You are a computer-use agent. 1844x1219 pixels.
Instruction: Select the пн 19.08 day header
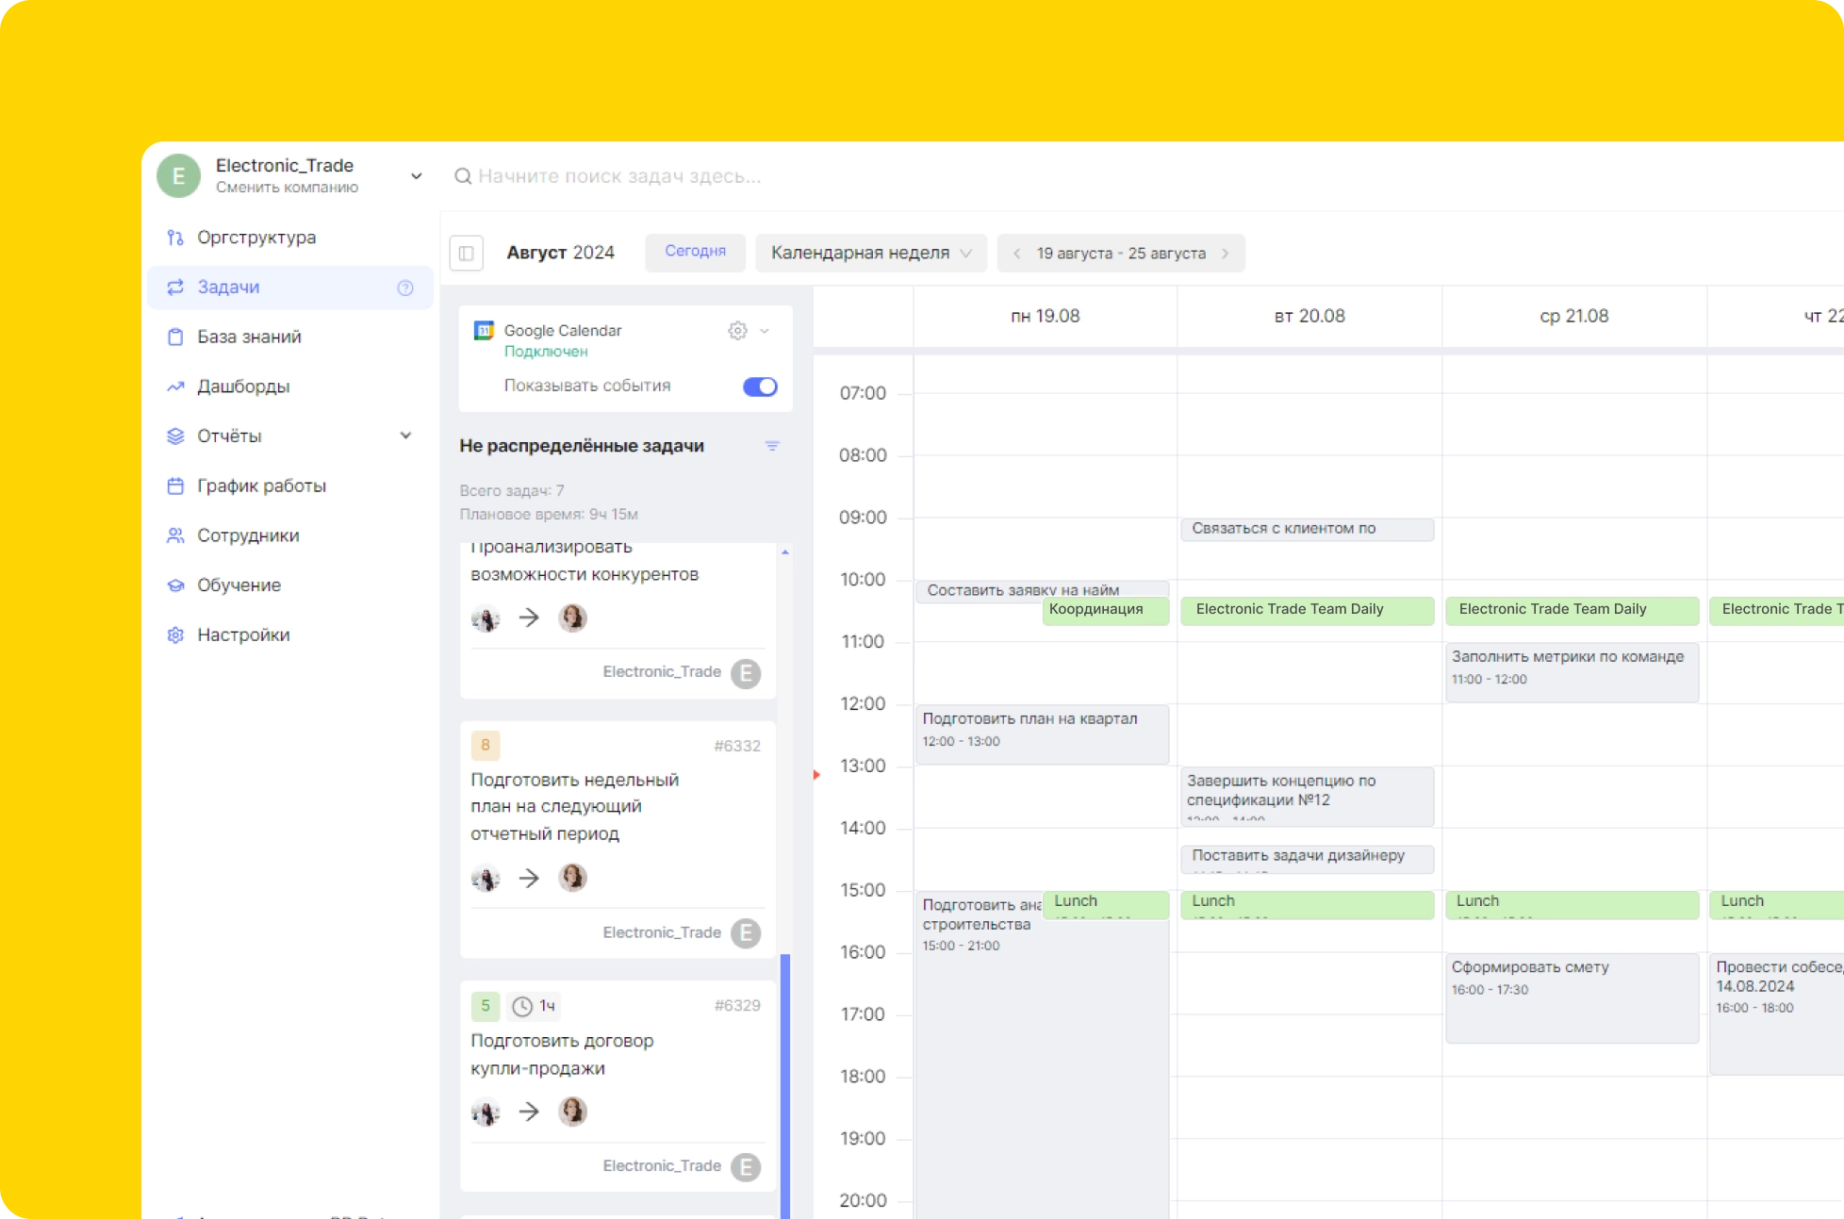point(1045,317)
